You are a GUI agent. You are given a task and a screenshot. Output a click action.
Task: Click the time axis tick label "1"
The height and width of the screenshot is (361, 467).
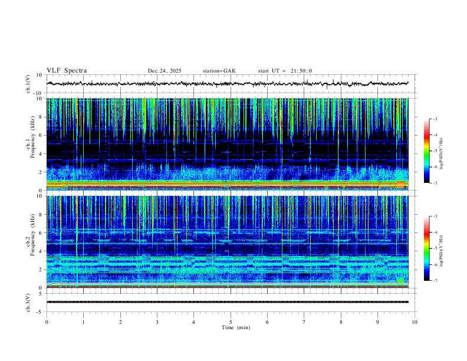click(x=84, y=322)
